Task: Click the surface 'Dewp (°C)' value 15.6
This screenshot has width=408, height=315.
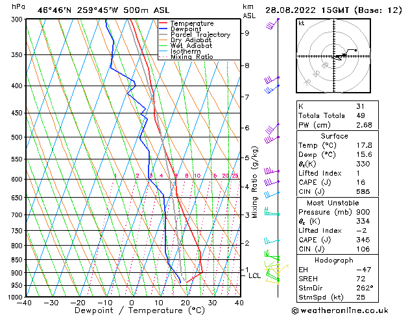Action: [x=364, y=155]
